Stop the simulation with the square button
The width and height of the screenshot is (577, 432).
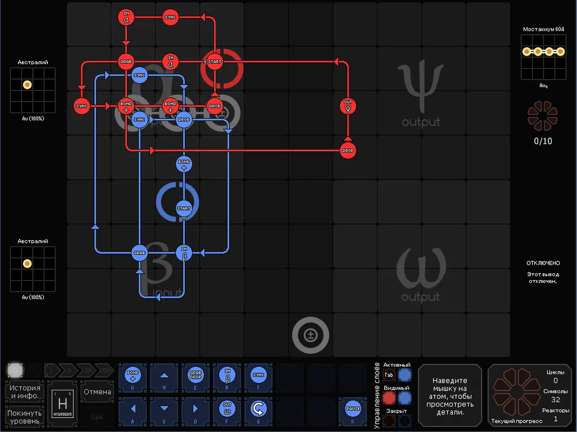click(x=15, y=370)
